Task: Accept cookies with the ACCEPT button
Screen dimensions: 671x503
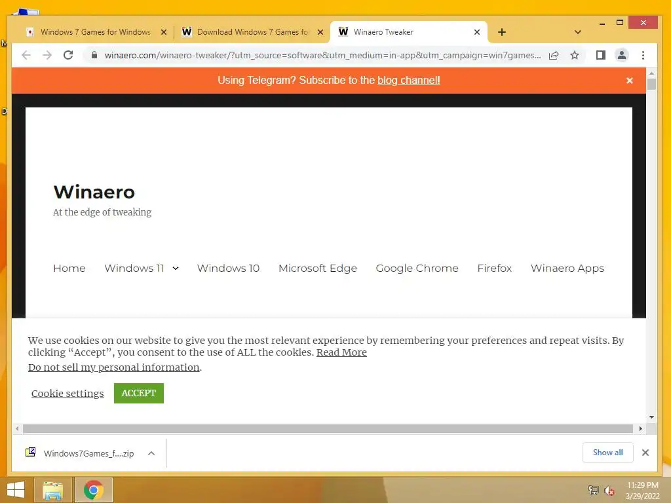Action: (139, 393)
